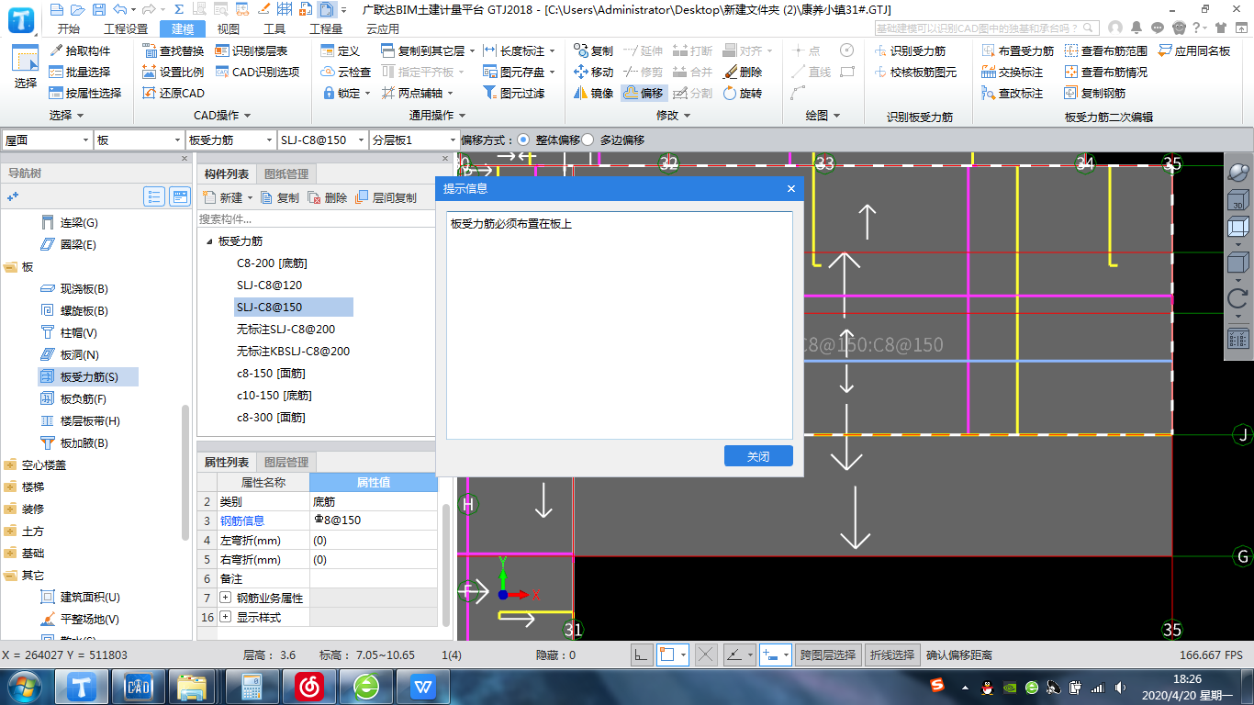This screenshot has height=705, width=1254.
Task: Click the 复制钢筋 copy rebar tool
Action: click(1094, 93)
